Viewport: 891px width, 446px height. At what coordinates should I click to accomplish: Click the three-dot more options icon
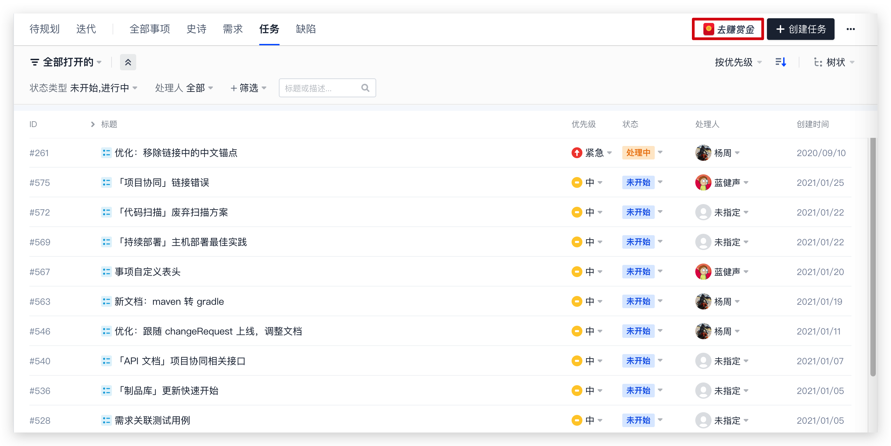pyautogui.click(x=850, y=29)
